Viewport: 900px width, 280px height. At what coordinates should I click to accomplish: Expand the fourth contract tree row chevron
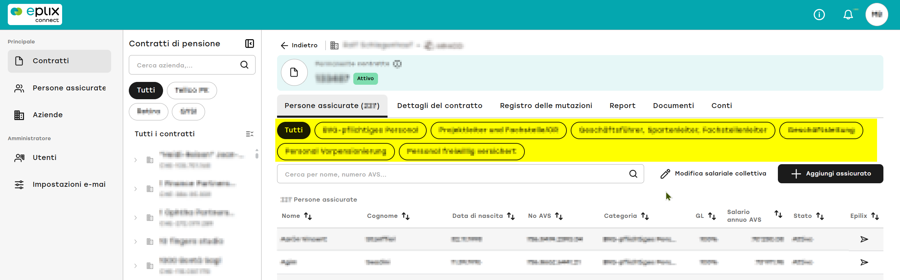coord(136,242)
